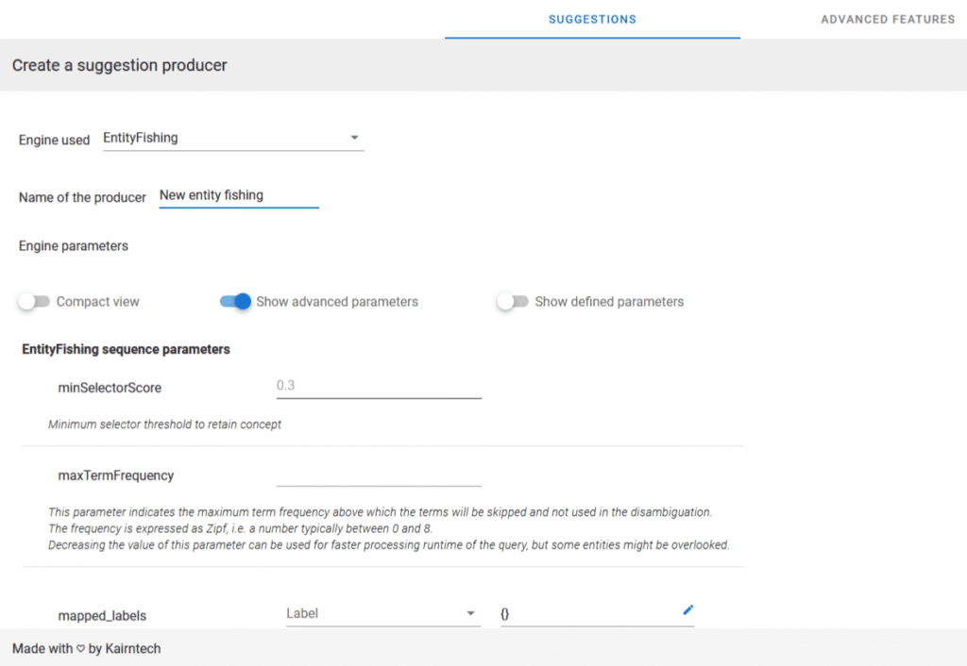The height and width of the screenshot is (666, 967).
Task: Click the Create a suggestion producer header
Action: tap(119, 66)
